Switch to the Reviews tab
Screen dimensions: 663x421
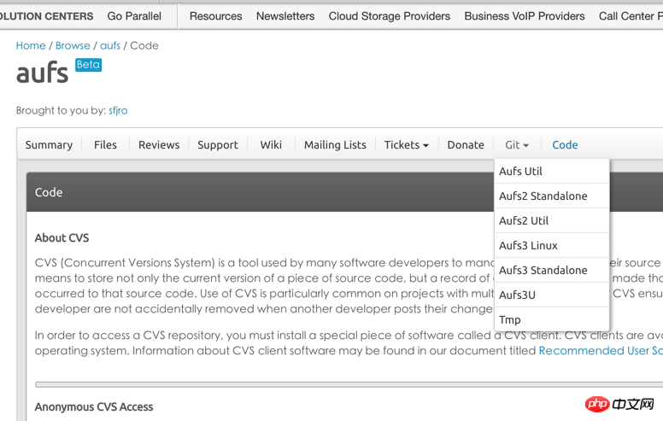coord(159,145)
